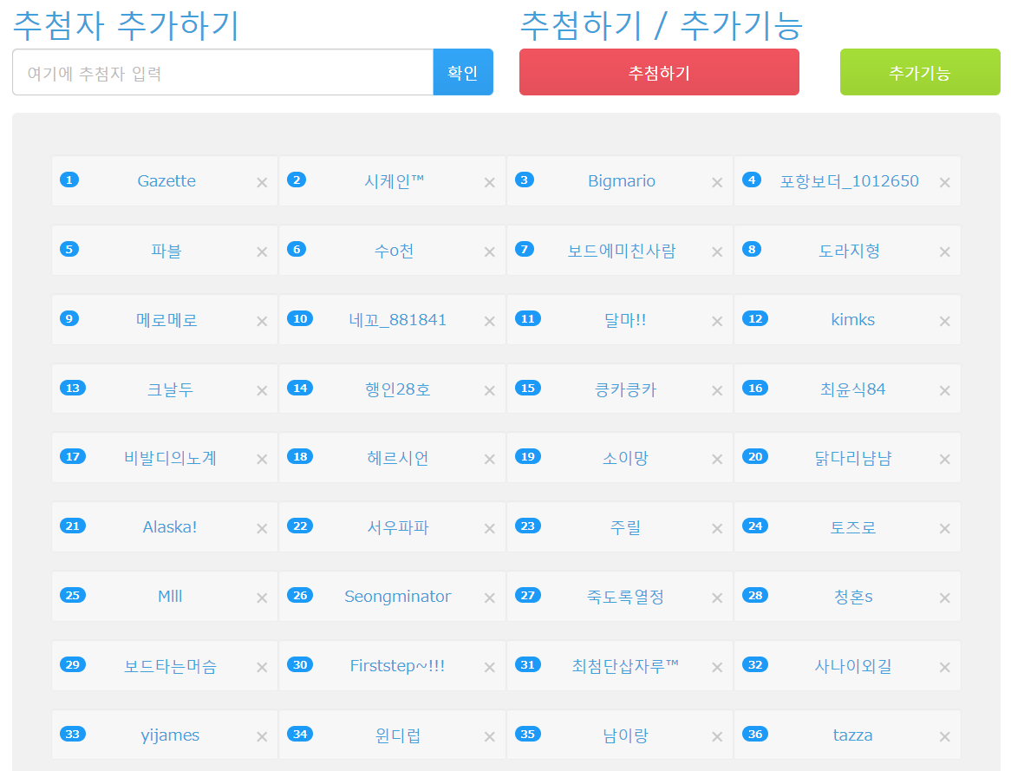Delete 최윤식84 via its X icon
This screenshot has width=1011, height=771.
click(x=944, y=391)
